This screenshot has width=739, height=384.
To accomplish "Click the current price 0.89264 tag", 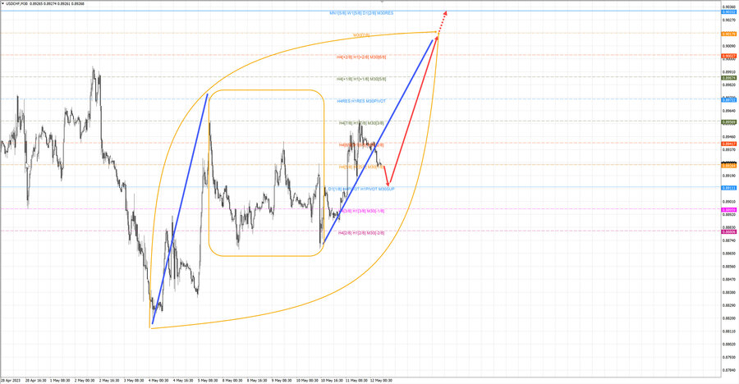I will [x=729, y=166].
